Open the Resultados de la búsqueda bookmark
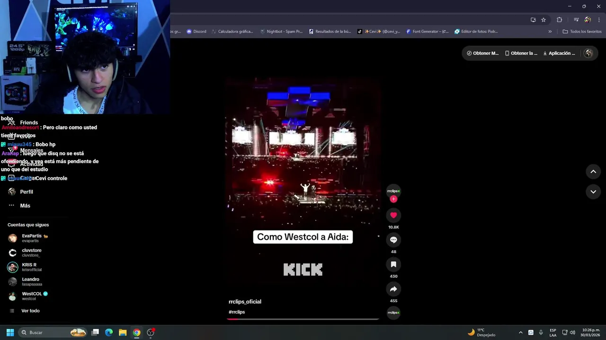The width and height of the screenshot is (606, 340). click(x=330, y=32)
